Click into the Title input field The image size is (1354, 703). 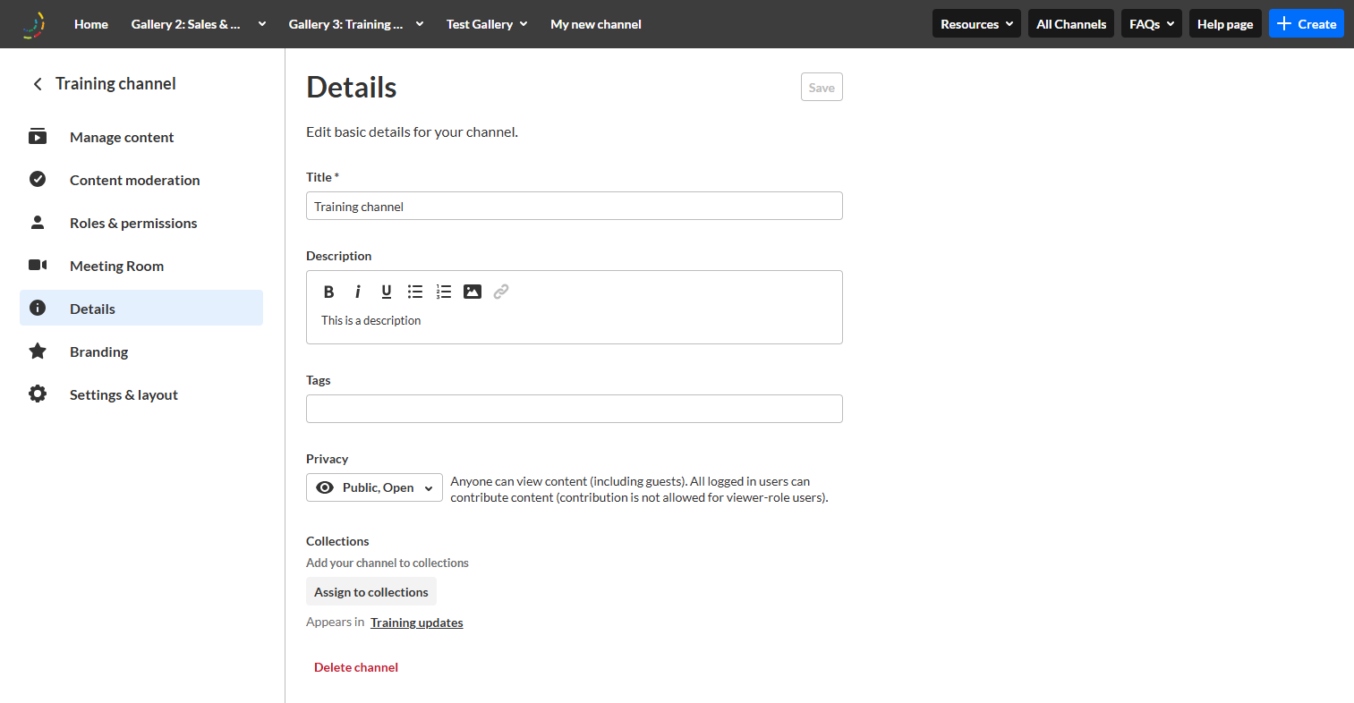tap(575, 206)
